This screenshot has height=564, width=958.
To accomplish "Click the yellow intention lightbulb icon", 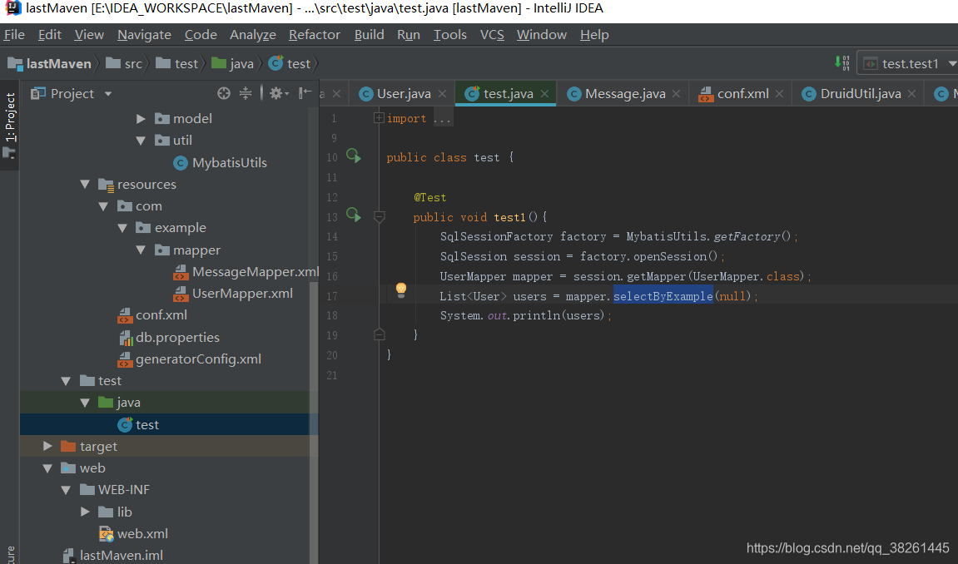I will 401,290.
